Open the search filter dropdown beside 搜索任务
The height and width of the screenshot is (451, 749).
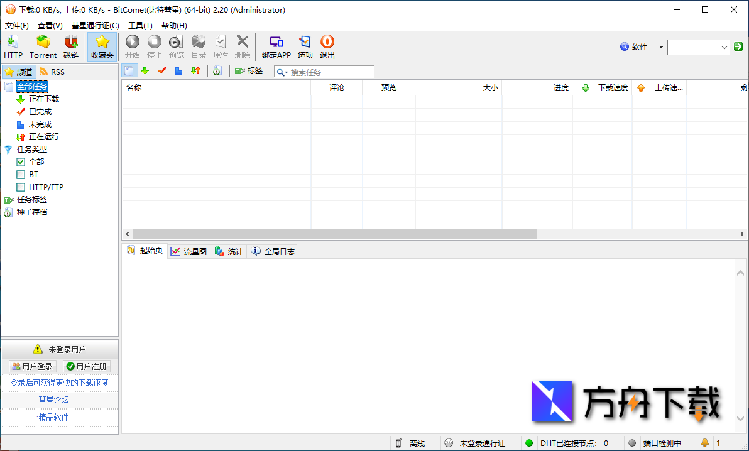(x=282, y=72)
